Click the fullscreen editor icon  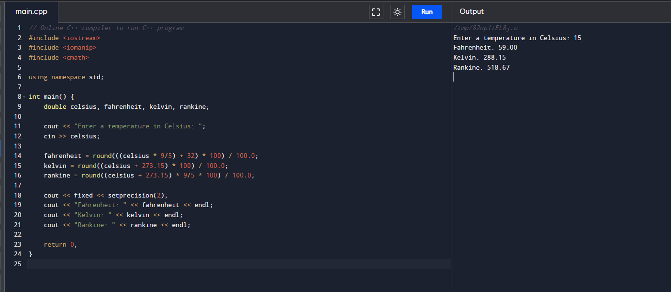point(376,12)
